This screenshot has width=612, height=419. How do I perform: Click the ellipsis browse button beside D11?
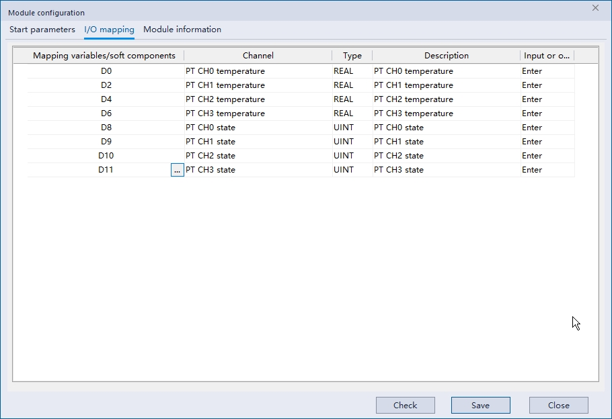(x=177, y=171)
